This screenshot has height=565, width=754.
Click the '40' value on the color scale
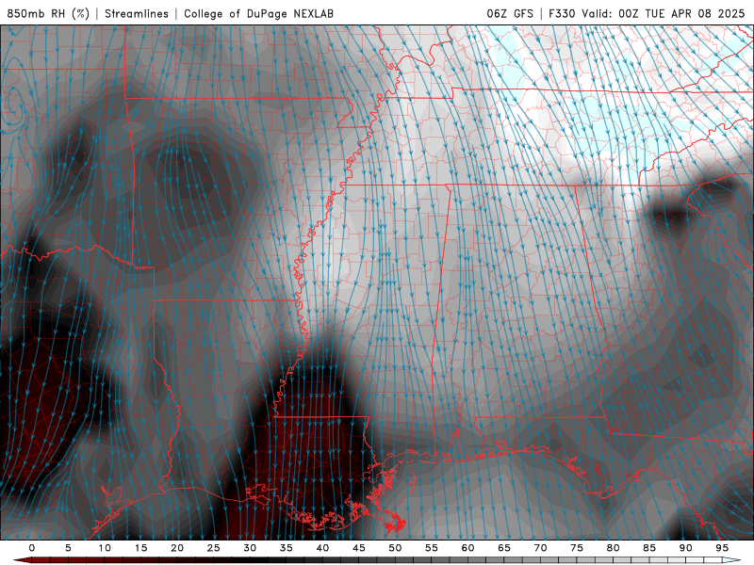[322, 548]
